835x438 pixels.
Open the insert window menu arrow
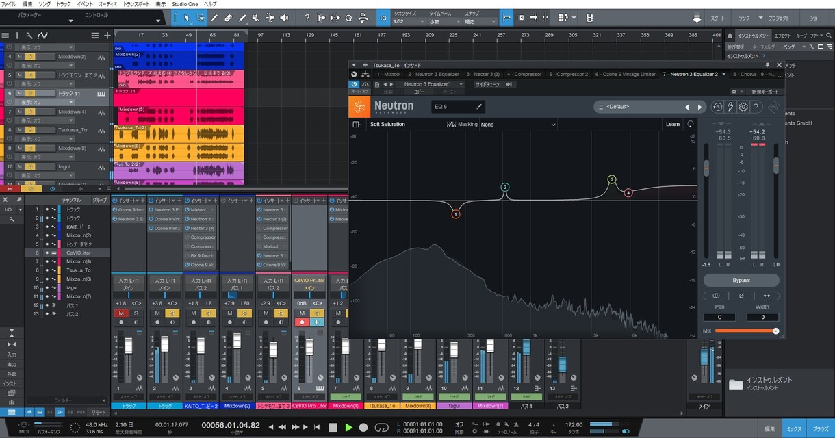[x=355, y=65]
